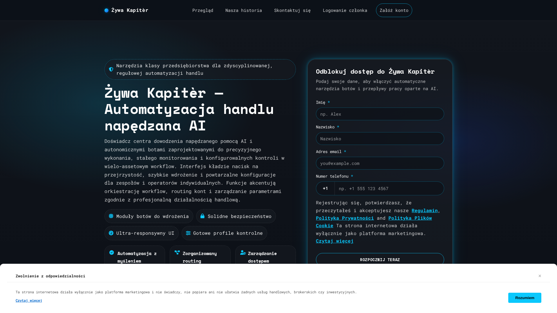Select the Ultra-responsywny UI chip
557x313 pixels.
[x=142, y=233]
